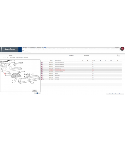Add part row 8 to cart
The image size is (125, 142).
pos(42,76)
